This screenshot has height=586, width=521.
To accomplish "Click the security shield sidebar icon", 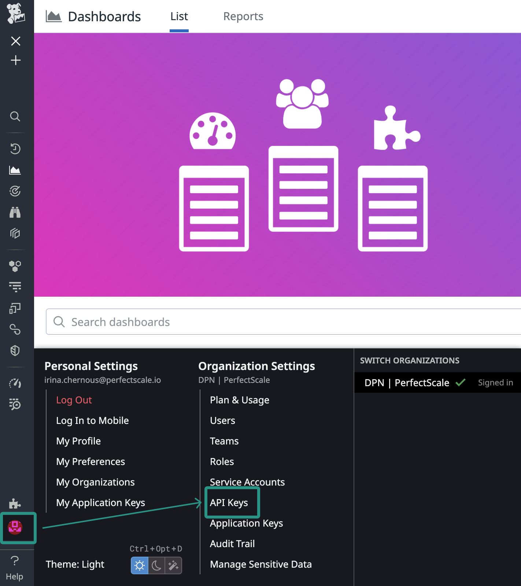I will click(15, 351).
